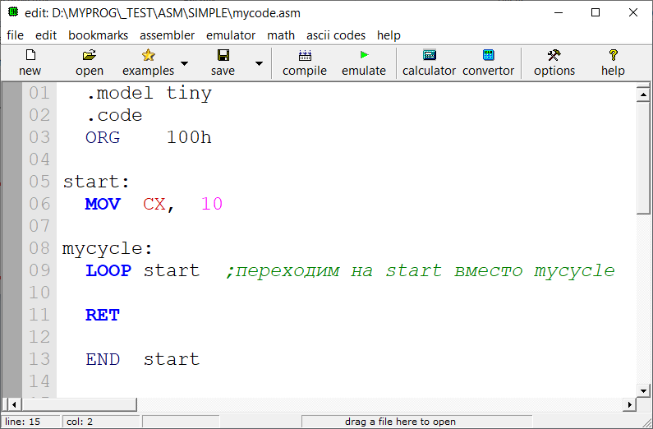Click the 'drag a file here to open' area

(x=416, y=422)
